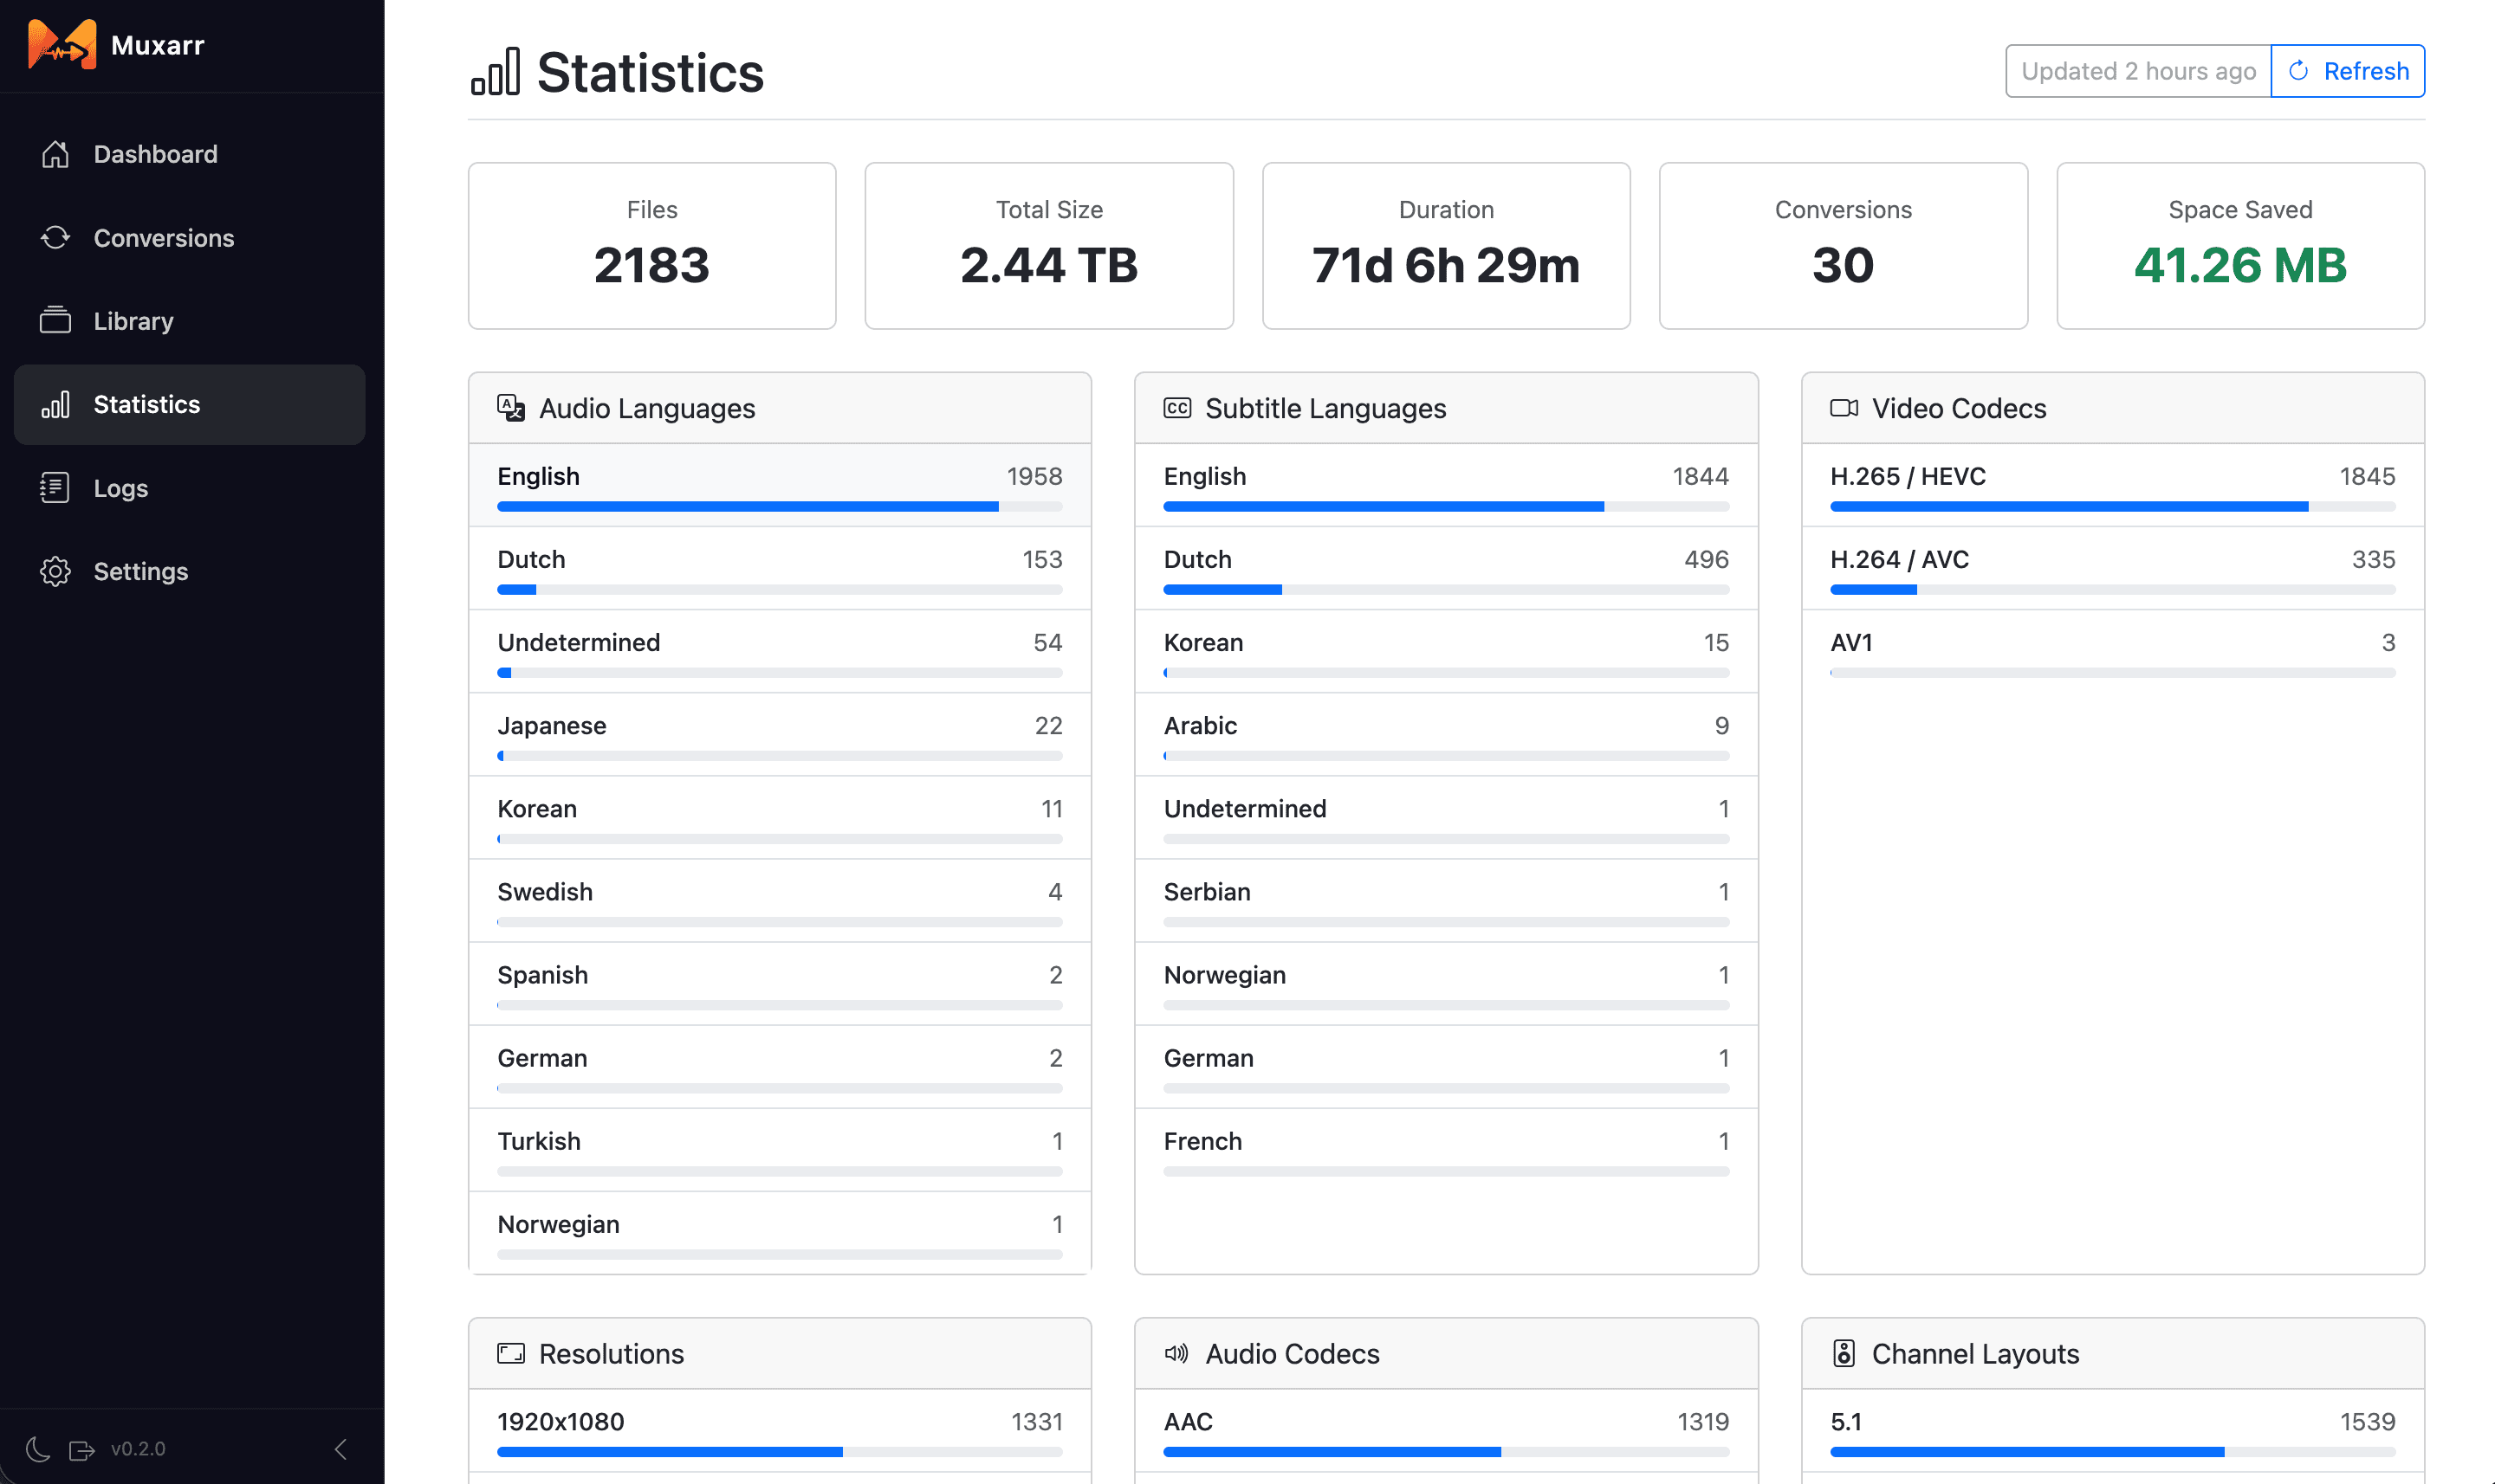Click the 1845 count for H.265 / HEVC

click(x=2367, y=476)
